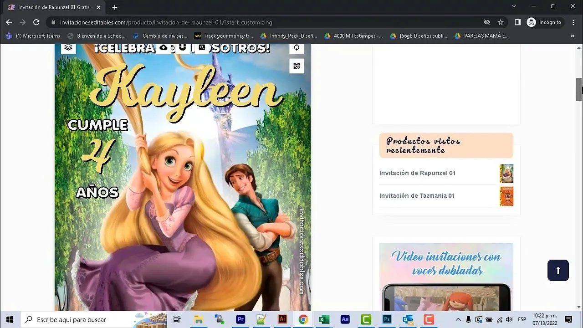Screen dimensions: 583x328
Task: Open the browser side panel icon
Action: point(517,22)
